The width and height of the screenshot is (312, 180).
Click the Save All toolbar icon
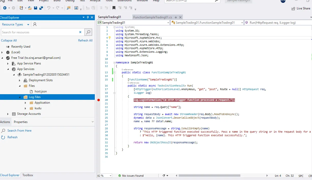(41, 8)
